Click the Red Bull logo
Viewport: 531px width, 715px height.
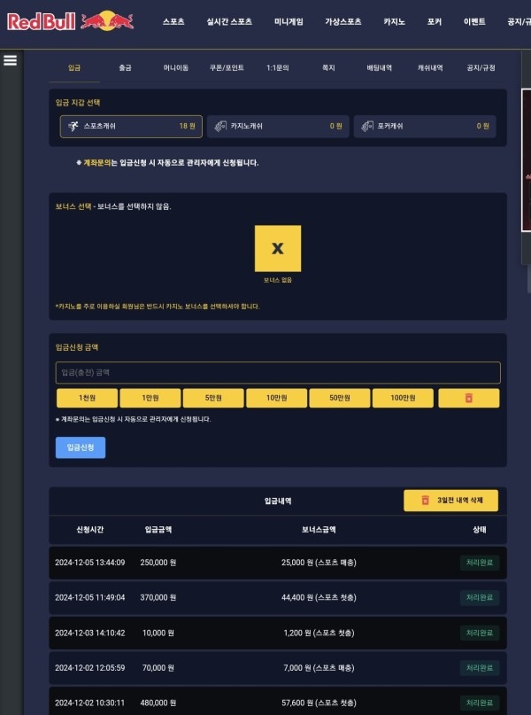point(71,21)
